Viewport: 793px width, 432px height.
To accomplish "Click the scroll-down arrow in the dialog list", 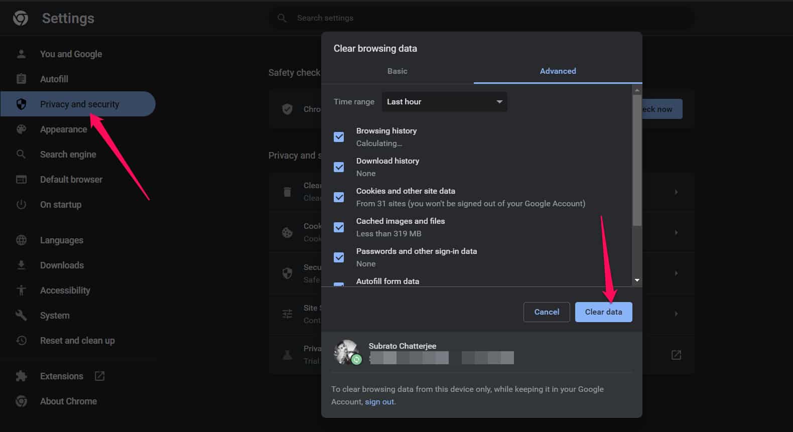I will pos(637,280).
